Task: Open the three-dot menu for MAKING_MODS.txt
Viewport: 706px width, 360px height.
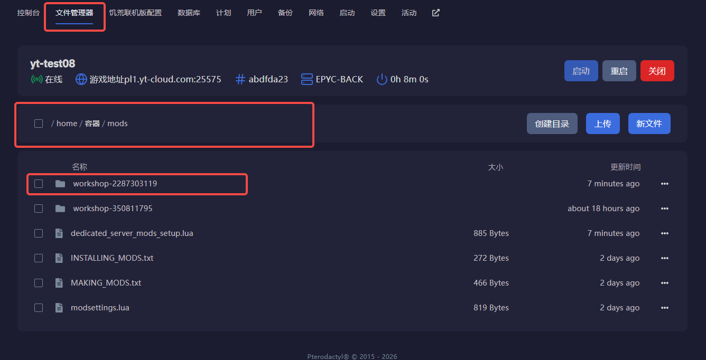Action: [665, 283]
